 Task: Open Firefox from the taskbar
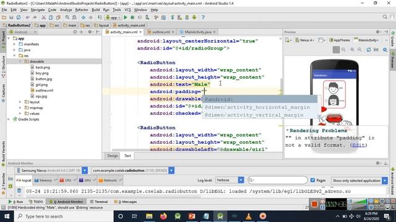163,216
